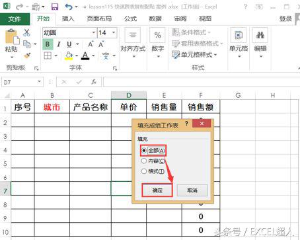Expand the Underline style arrow

click(77, 44)
